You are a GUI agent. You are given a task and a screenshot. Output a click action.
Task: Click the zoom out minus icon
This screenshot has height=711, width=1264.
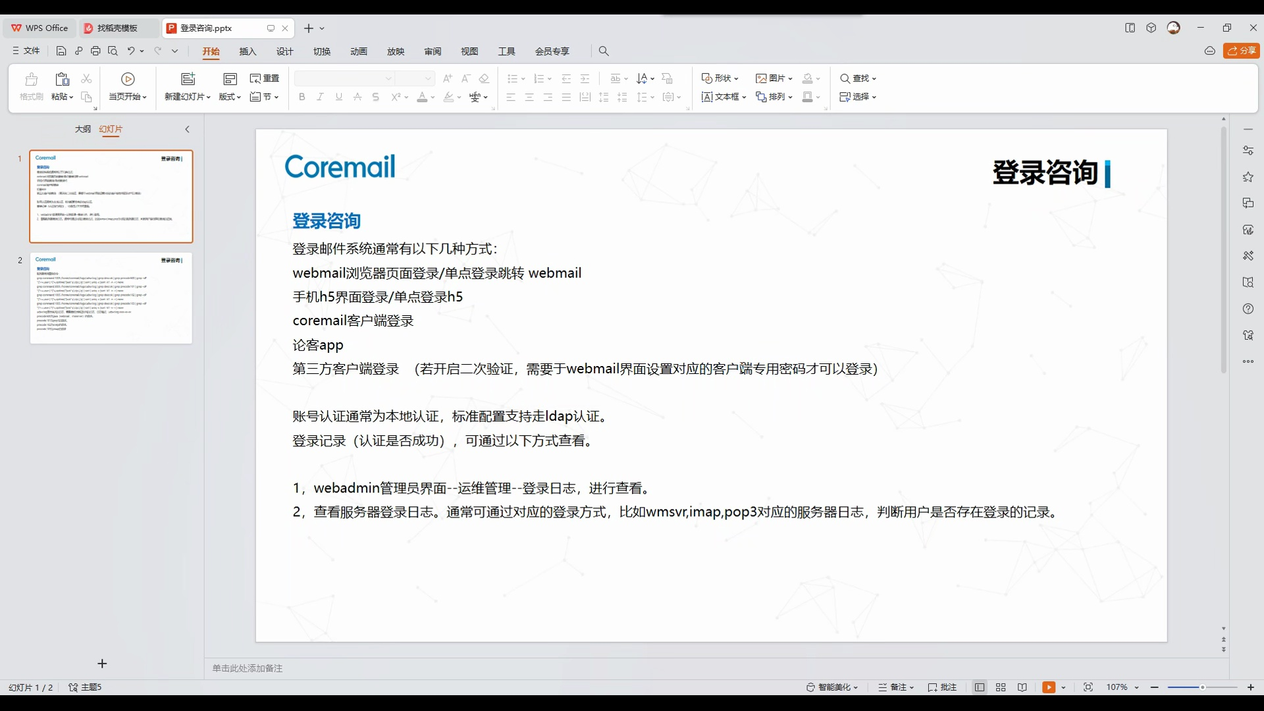point(1155,687)
